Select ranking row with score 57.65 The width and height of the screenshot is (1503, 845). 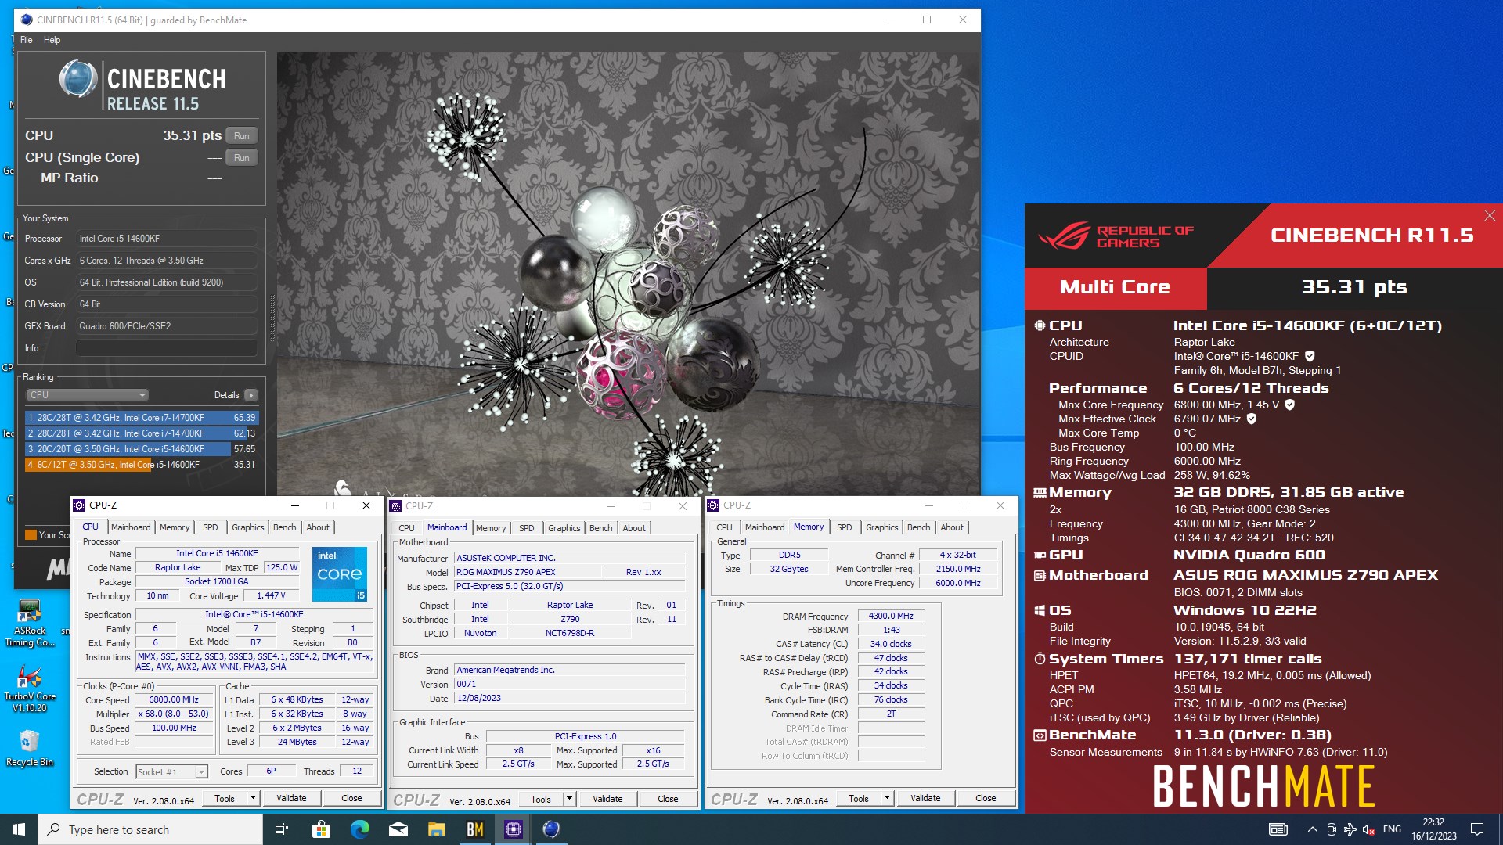point(141,449)
